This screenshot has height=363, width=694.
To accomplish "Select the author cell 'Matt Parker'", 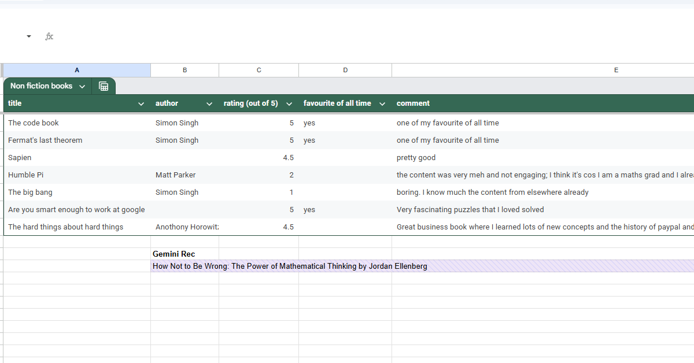I will click(x=184, y=175).
